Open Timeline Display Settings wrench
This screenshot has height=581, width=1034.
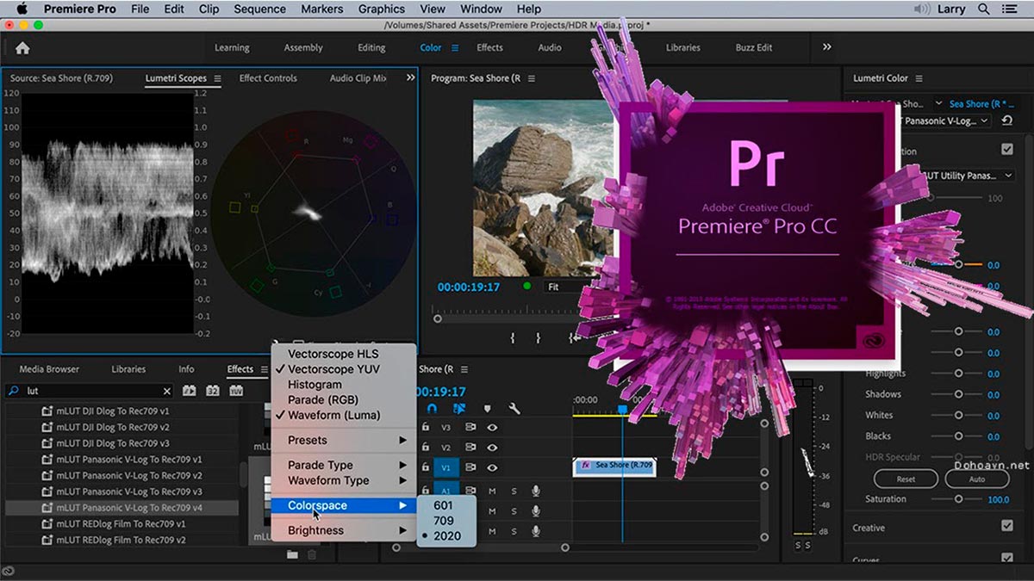514,409
